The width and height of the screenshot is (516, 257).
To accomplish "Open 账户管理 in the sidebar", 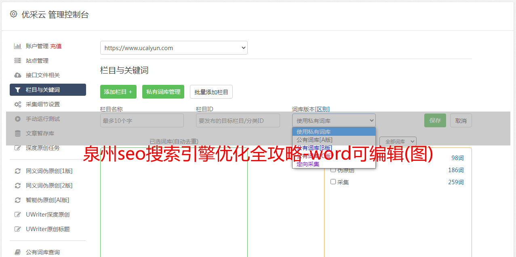I will tap(37, 46).
